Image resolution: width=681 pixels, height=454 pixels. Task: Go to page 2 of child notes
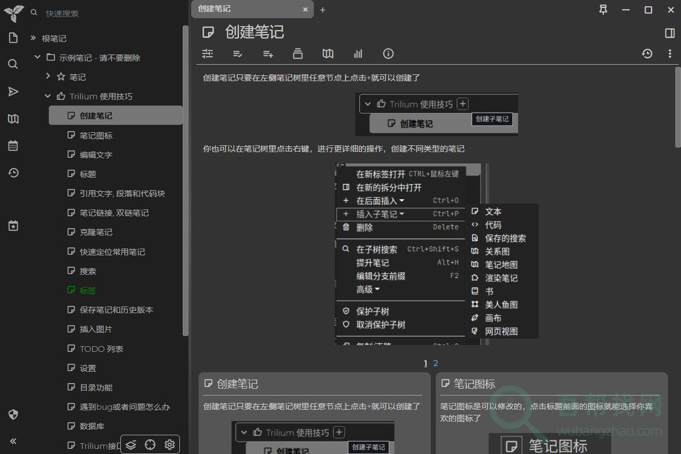pos(435,363)
